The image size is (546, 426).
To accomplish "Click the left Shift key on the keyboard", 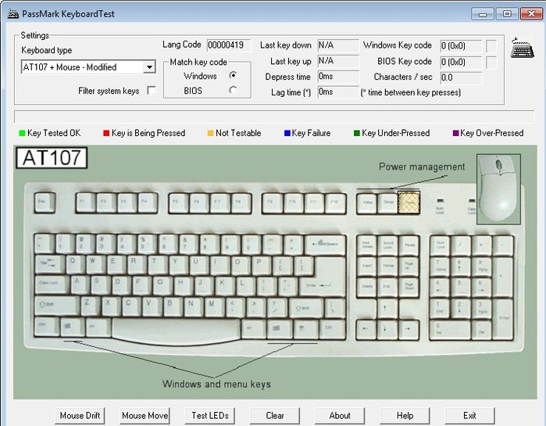I will pos(57,306).
